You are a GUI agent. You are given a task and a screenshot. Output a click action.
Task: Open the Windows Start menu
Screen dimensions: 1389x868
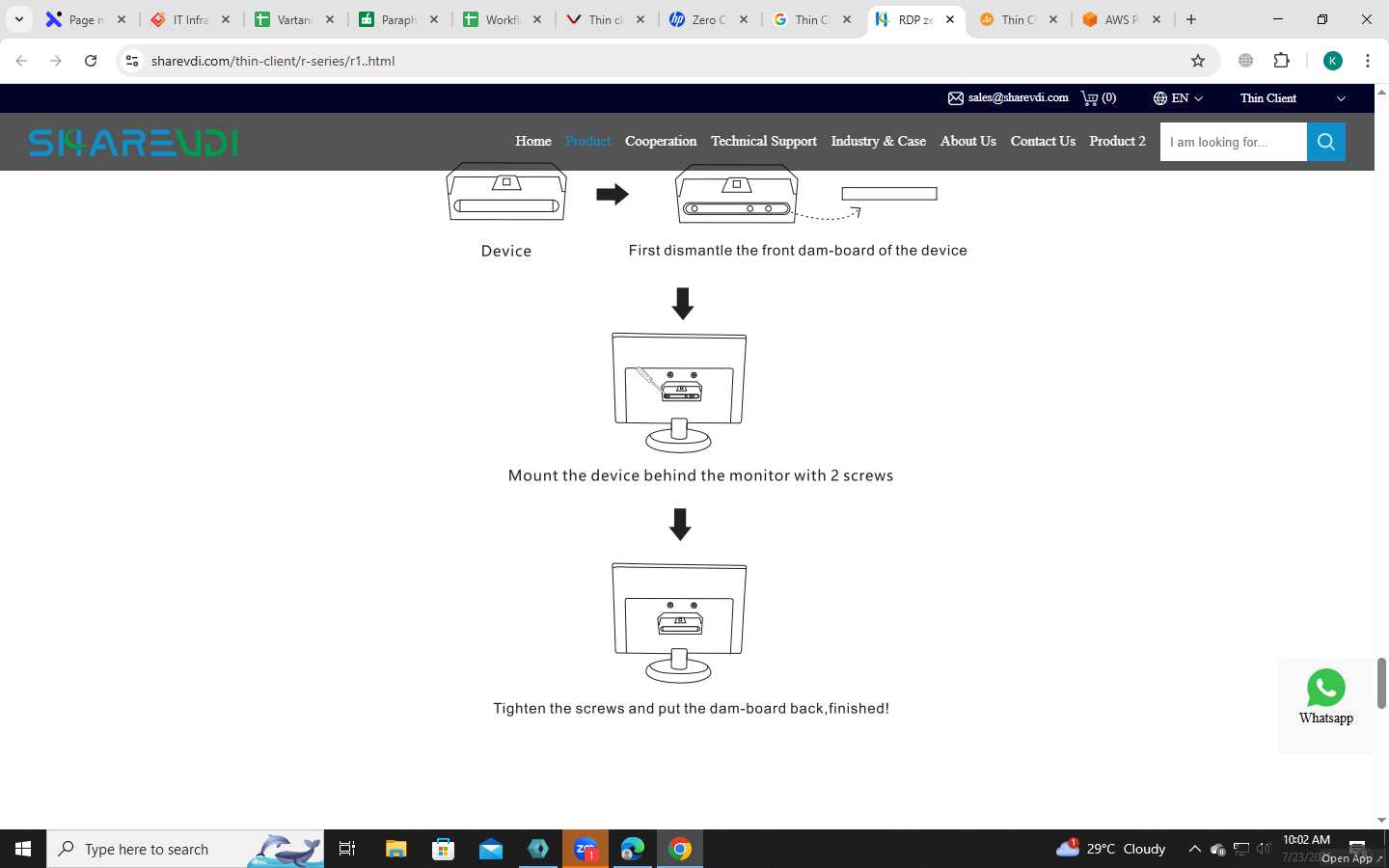23,849
